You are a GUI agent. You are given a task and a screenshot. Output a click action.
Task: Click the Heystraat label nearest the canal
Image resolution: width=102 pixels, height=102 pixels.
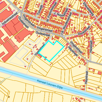point(86,78)
